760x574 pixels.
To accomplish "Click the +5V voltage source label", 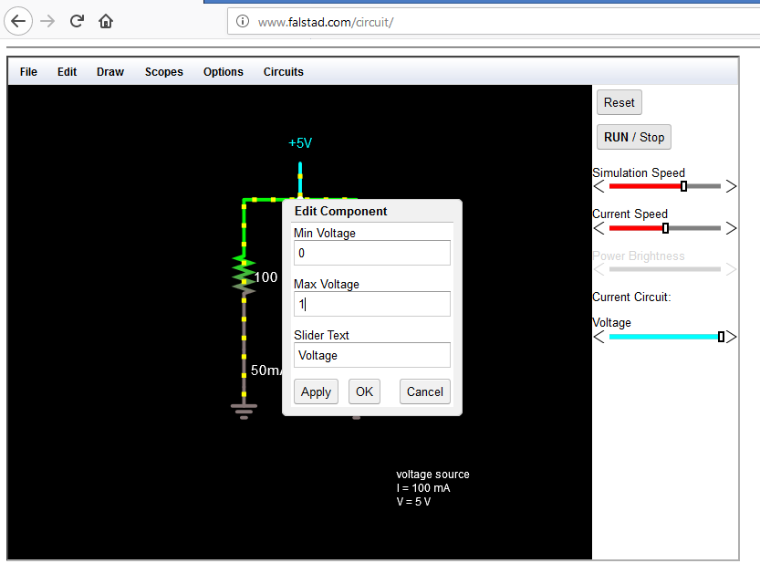I will pyautogui.click(x=300, y=143).
